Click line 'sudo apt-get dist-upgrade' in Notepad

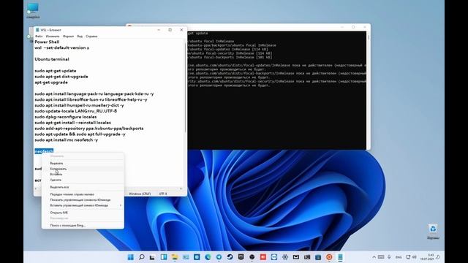pyautogui.click(x=61, y=77)
